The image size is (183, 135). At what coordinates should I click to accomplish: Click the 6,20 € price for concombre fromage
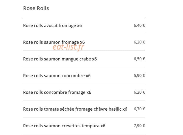tap(139, 92)
